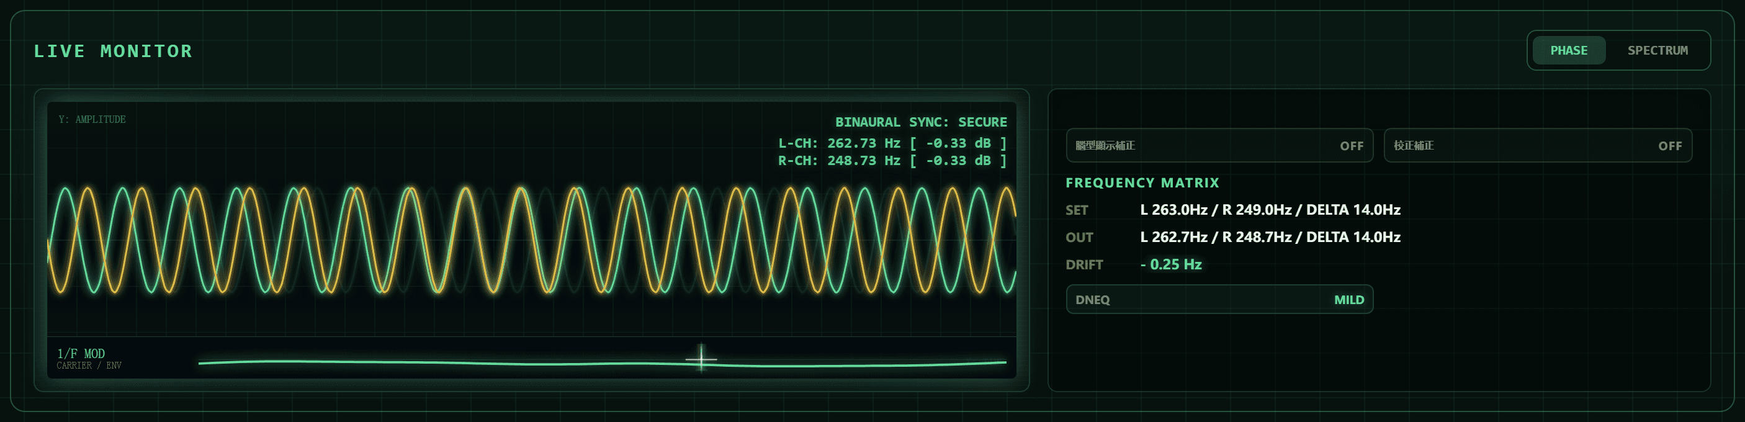
Task: Click the FREQUENCY MATRIX heading
Action: click(1142, 183)
